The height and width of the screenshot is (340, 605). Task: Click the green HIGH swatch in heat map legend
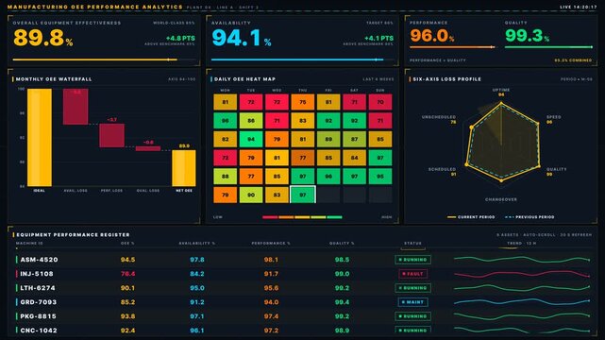tap(334, 217)
